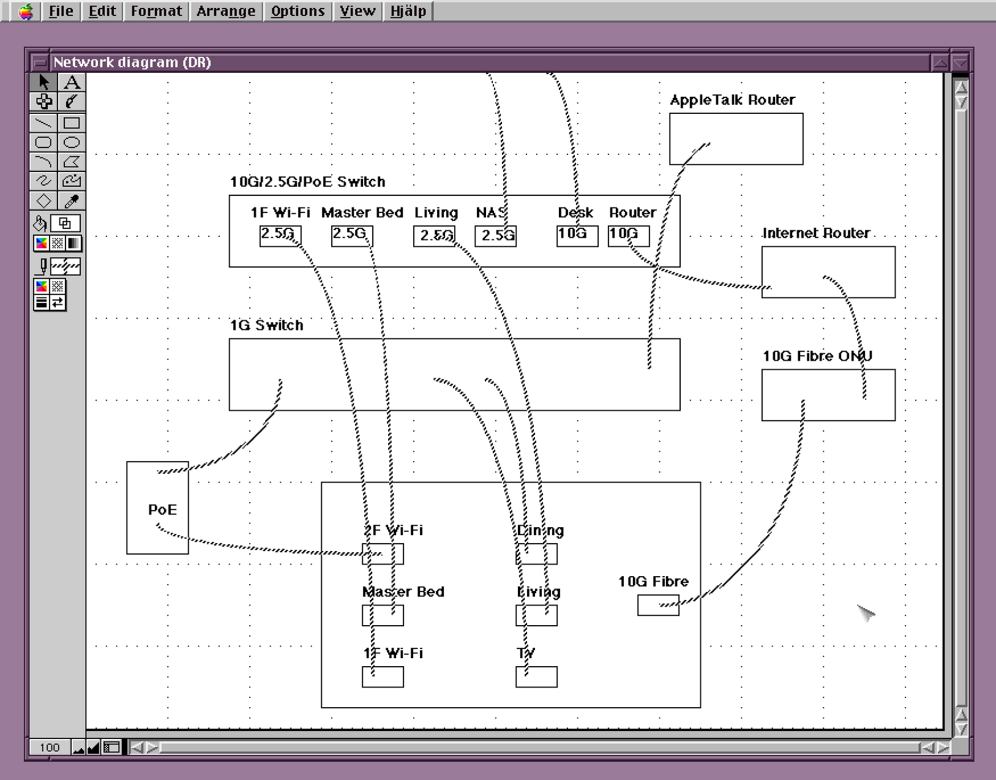The image size is (996, 780).
Task: Open the pen line width menu
Action: pyautogui.click(x=42, y=302)
